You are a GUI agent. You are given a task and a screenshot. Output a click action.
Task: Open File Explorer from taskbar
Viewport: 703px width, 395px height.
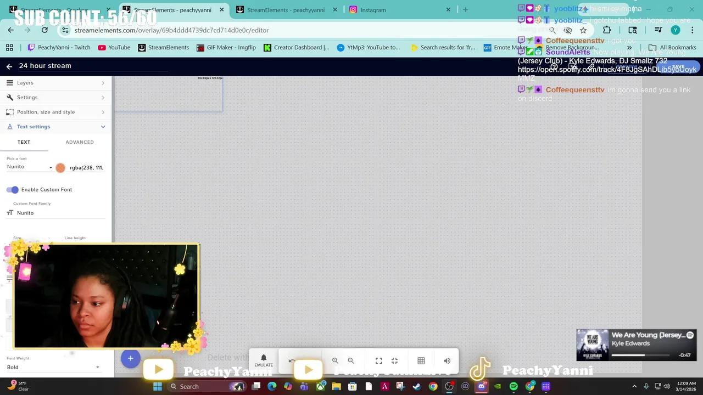[x=336, y=387]
